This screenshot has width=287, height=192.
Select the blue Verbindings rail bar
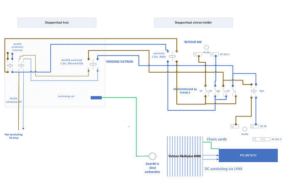coord(96,98)
